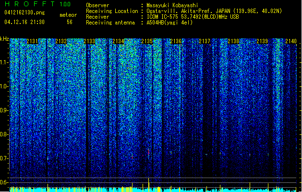302x192 pixels.
Task: Select the filename 0412162130.png
Action: coord(24,12)
